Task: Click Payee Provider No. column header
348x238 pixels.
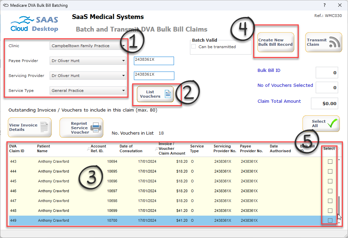Action: tap(251, 148)
